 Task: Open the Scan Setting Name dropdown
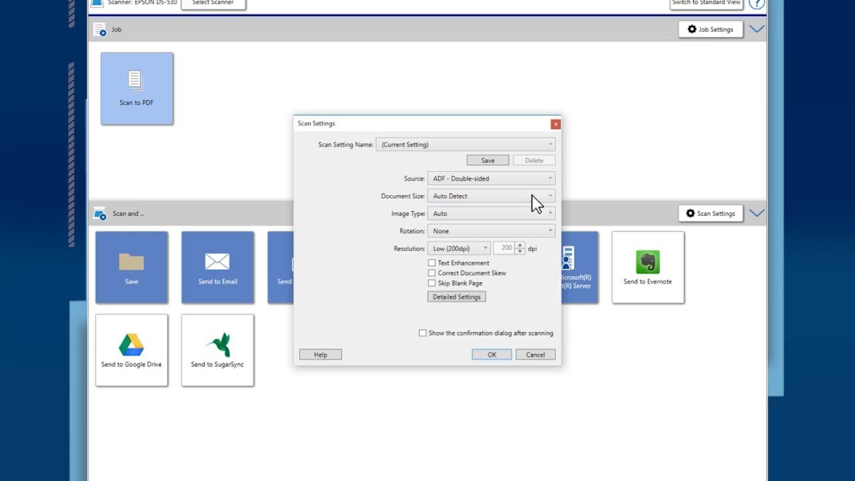466,144
